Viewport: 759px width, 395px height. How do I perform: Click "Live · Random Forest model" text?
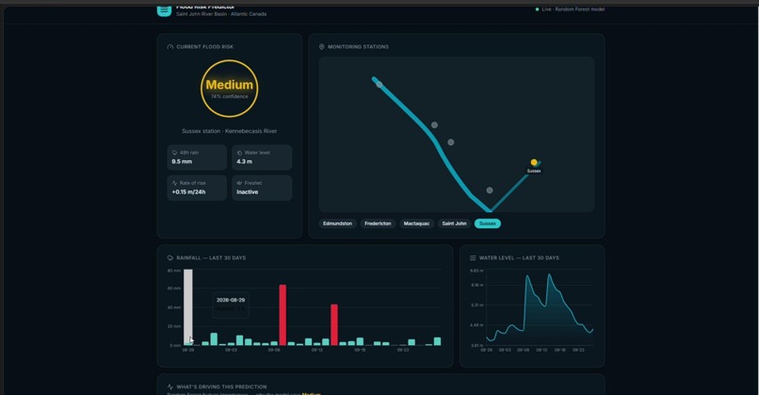click(x=573, y=9)
